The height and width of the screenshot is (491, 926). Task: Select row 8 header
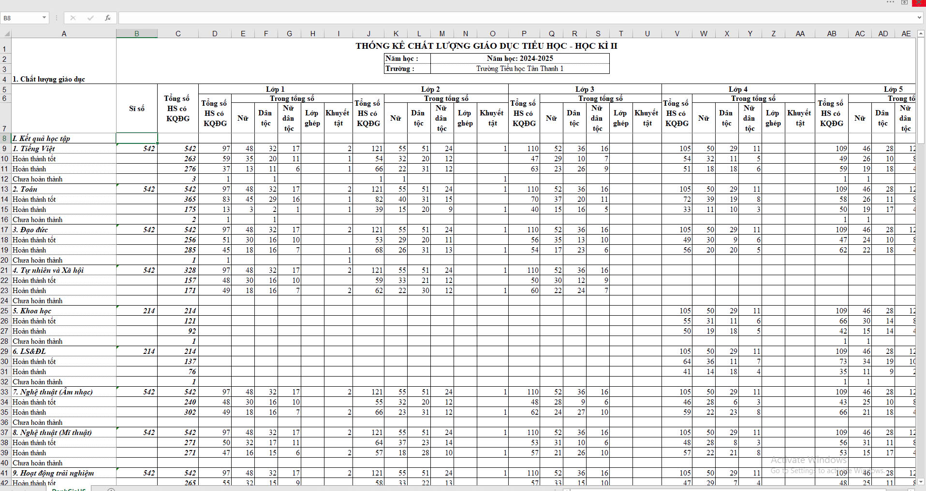(5, 139)
